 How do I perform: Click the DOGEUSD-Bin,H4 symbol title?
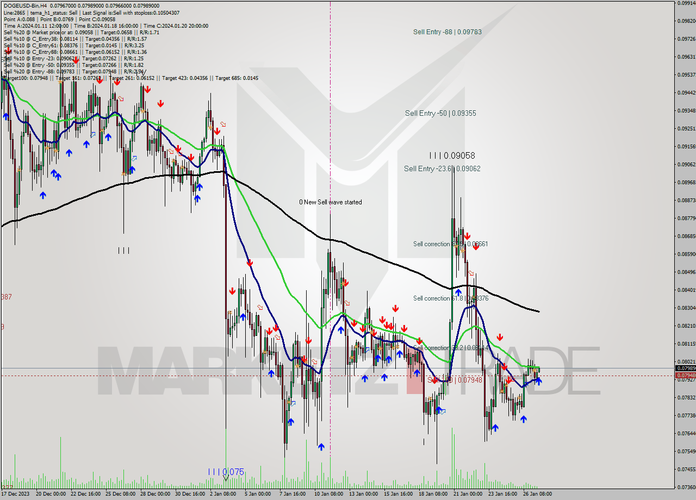click(25, 6)
